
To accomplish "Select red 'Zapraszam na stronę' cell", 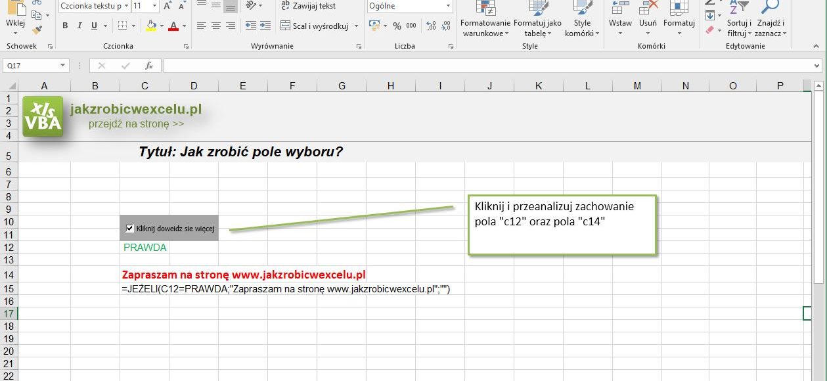I will click(243, 275).
